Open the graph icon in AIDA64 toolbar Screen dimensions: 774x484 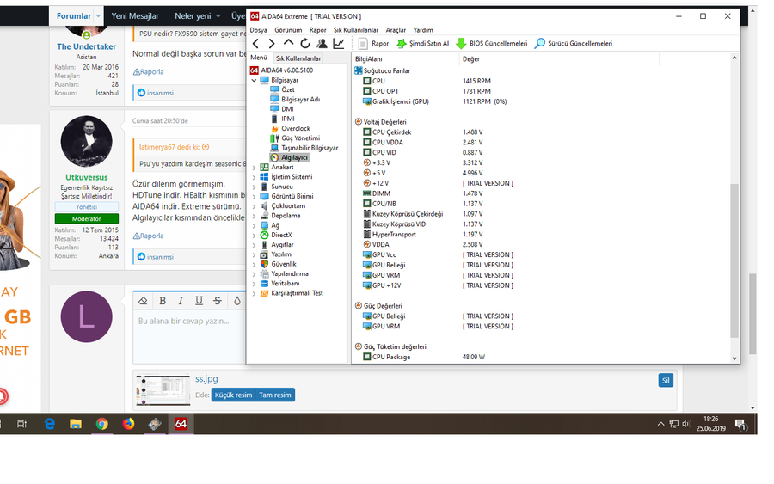(x=339, y=44)
